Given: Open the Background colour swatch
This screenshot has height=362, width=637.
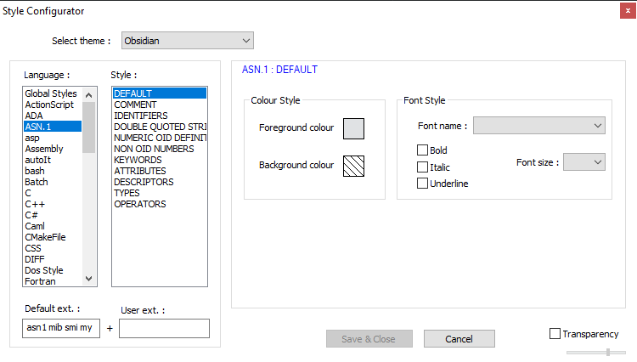Looking at the screenshot, I should tap(353, 166).
